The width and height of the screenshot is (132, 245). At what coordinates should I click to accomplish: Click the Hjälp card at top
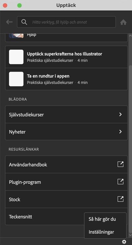pyautogui.click(x=66, y=37)
